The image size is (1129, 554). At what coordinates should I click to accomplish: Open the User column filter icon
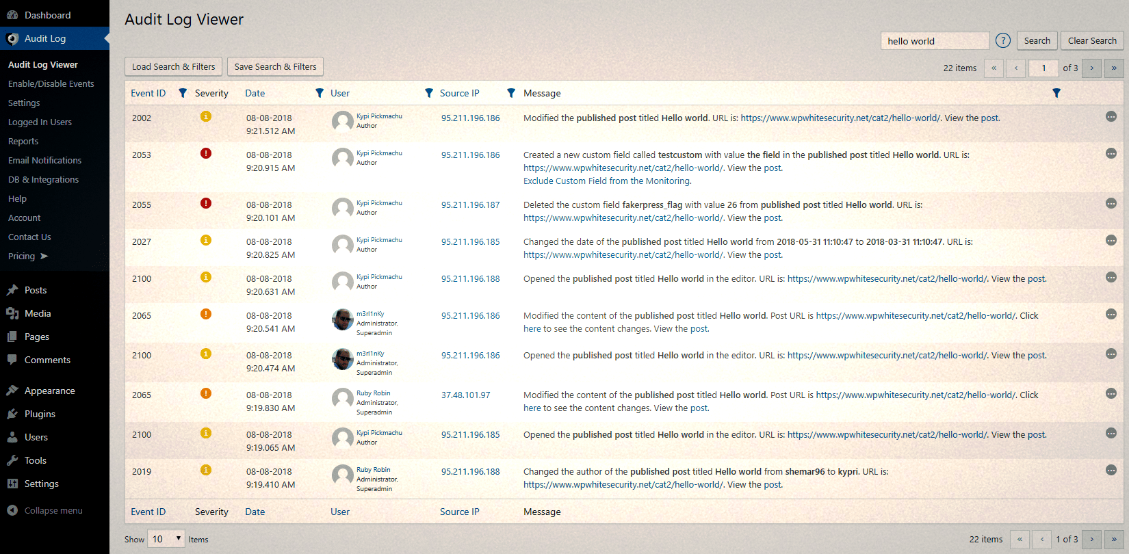tap(429, 93)
